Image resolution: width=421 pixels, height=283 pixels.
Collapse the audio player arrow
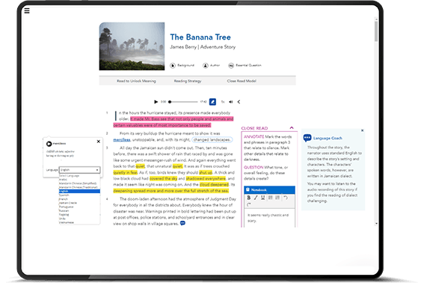(239, 102)
